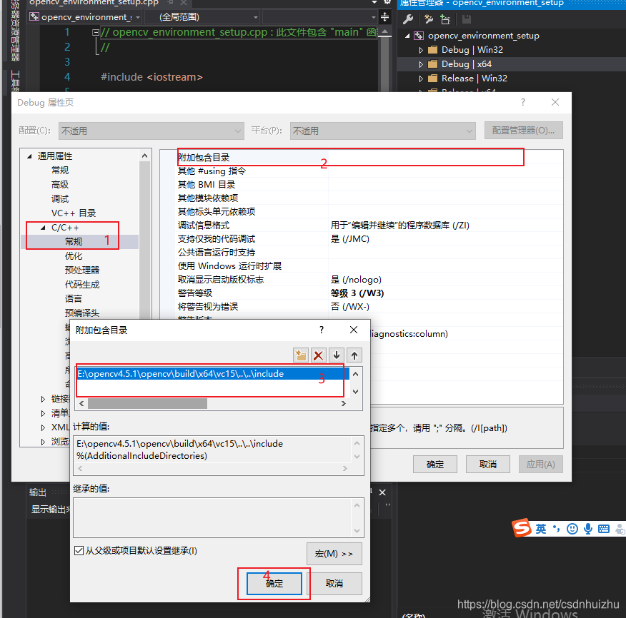The image size is (626, 618).
Task: Move the include path up with arrow icon
Action: (354, 355)
